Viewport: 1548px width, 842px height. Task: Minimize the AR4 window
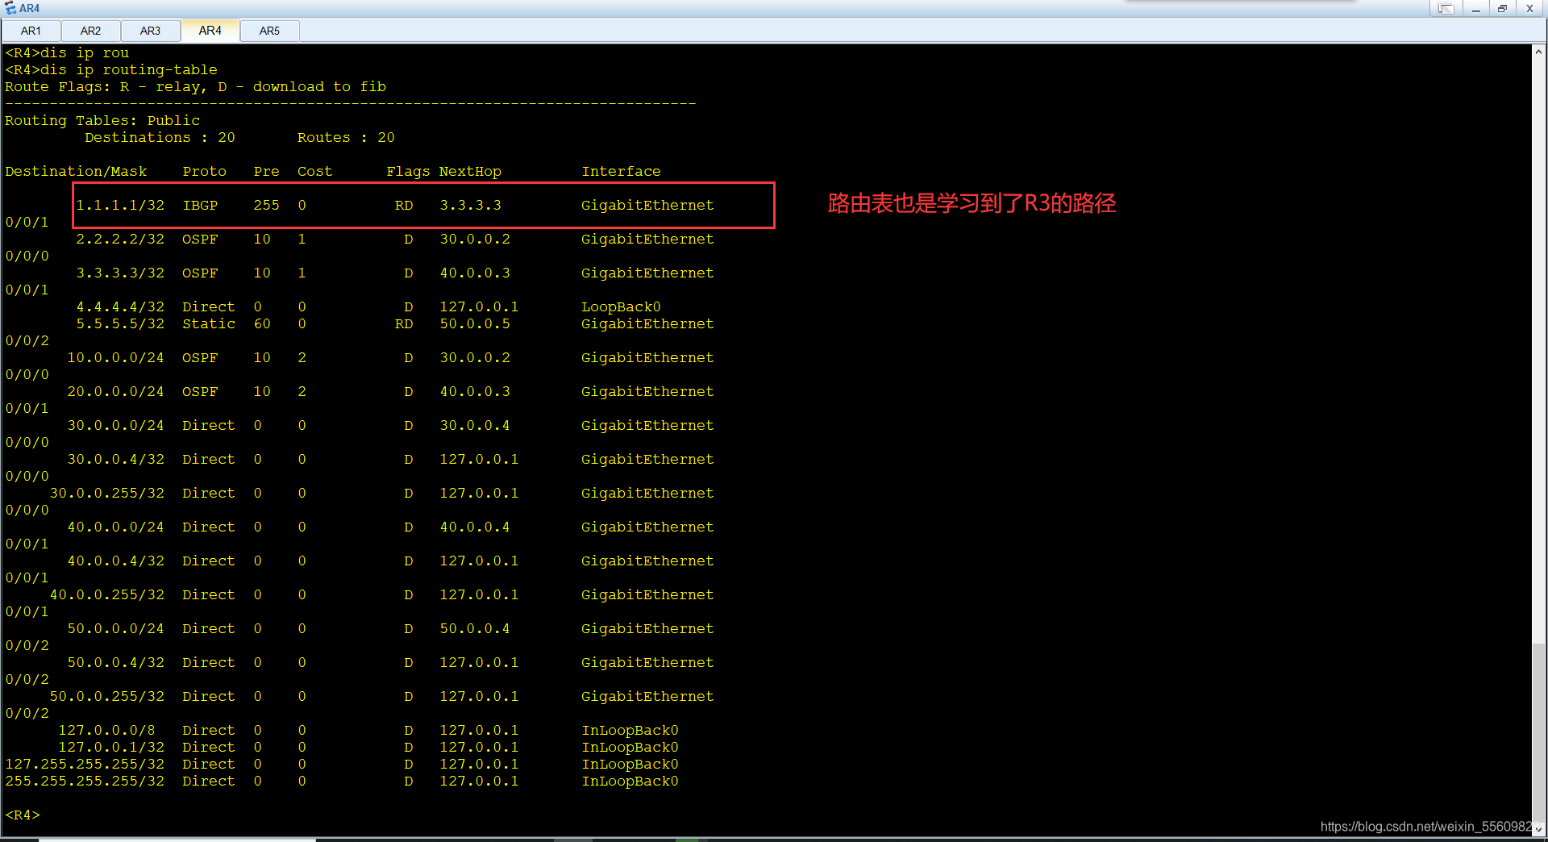click(1475, 8)
